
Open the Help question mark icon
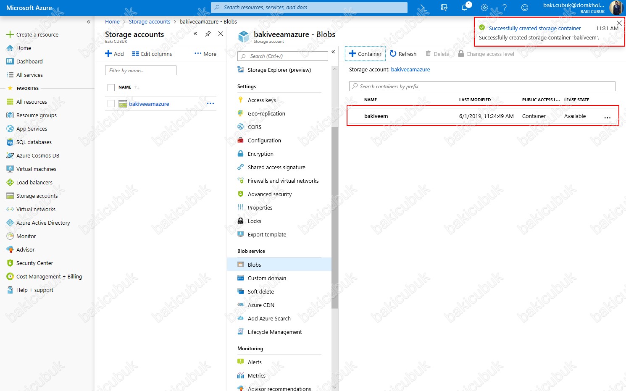tap(505, 8)
